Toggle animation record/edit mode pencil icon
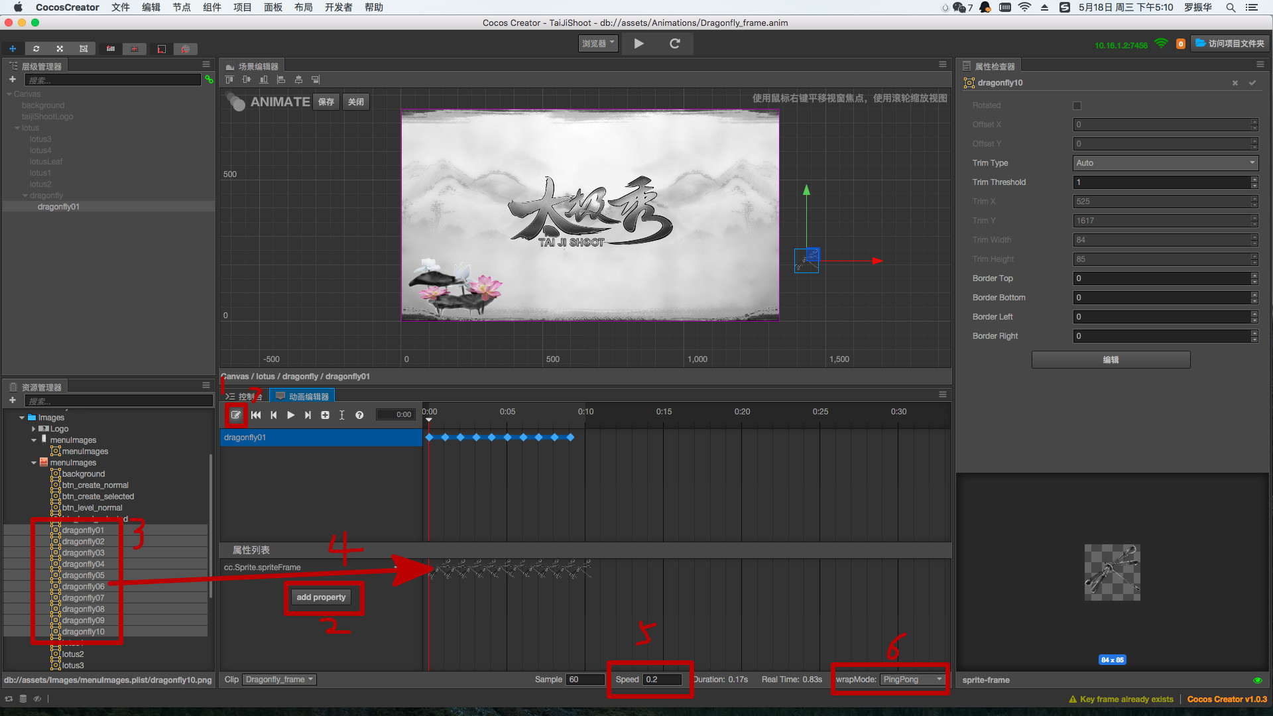This screenshot has height=716, width=1273. [236, 415]
